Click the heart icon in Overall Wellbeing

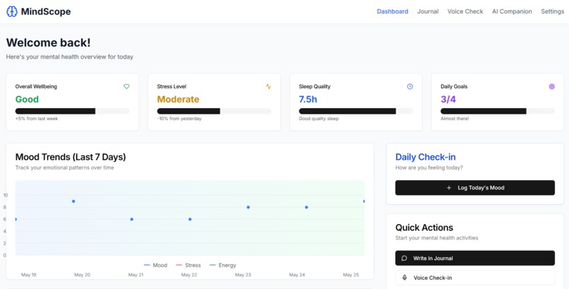[126, 86]
